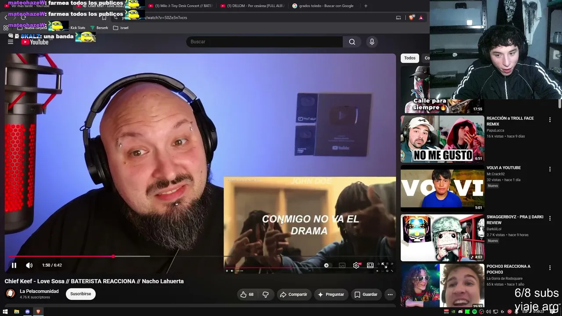Open more actions menu under video
562x316 pixels.
pyautogui.click(x=390, y=294)
